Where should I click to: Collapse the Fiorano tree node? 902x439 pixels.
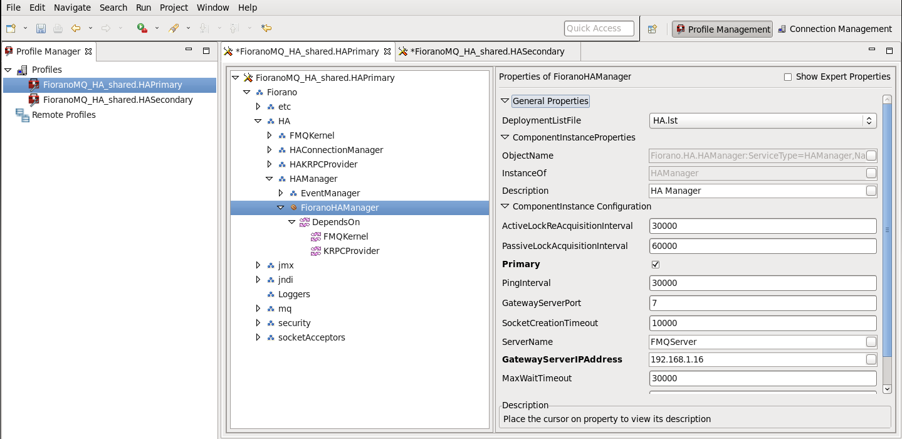click(x=246, y=92)
